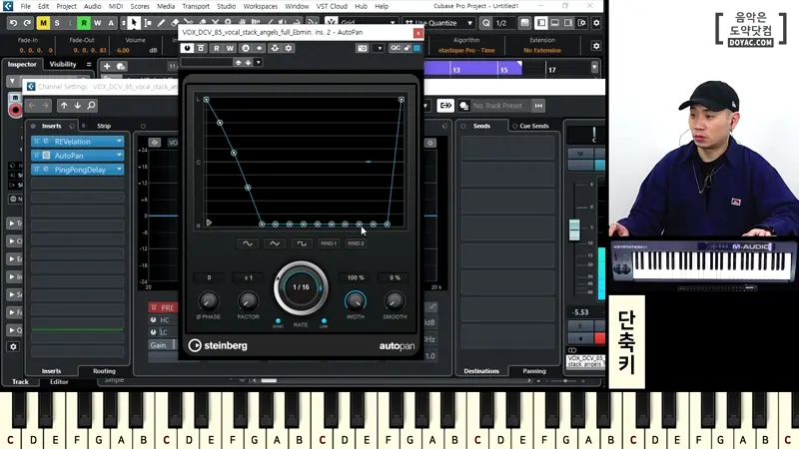Switch to the Visibility tab
The height and width of the screenshot is (449, 799).
(63, 64)
